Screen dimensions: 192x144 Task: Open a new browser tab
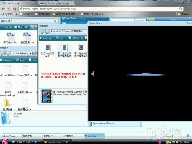[78, 3]
